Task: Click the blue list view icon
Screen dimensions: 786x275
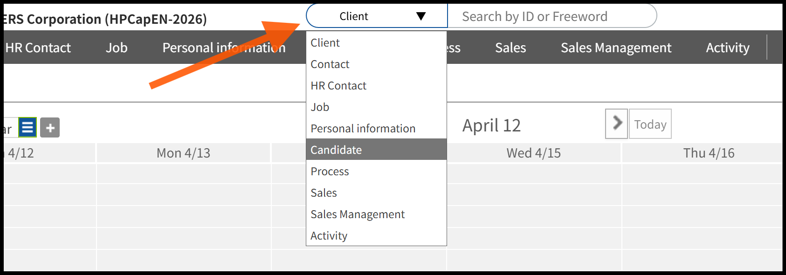Action: point(28,127)
